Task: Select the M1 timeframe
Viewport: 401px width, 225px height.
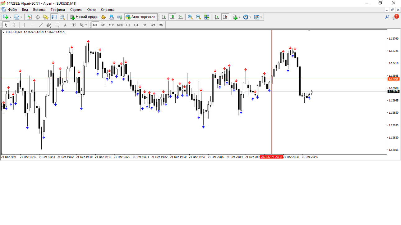Action: (x=95, y=25)
